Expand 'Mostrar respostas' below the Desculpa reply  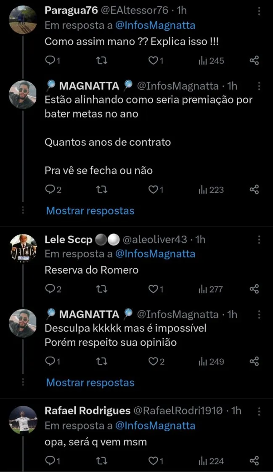tap(89, 382)
